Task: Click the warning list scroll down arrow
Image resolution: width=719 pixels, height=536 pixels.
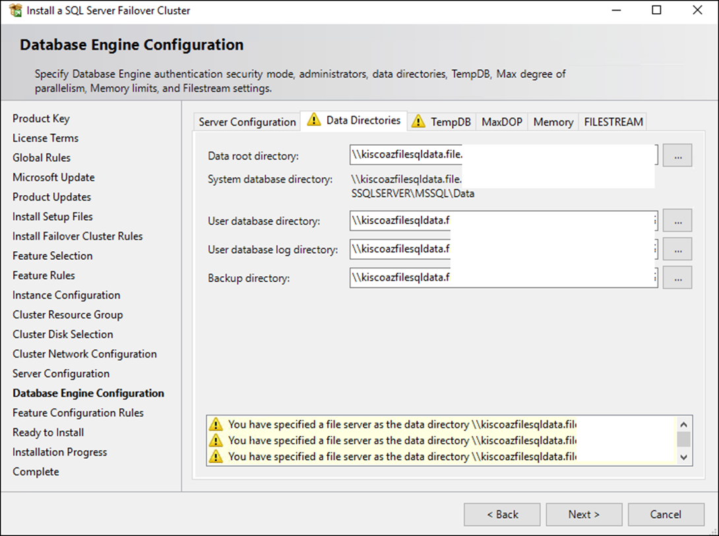Action: coord(683,457)
